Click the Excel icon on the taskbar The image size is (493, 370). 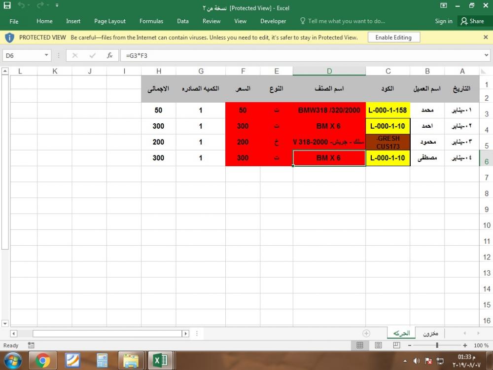click(x=160, y=360)
